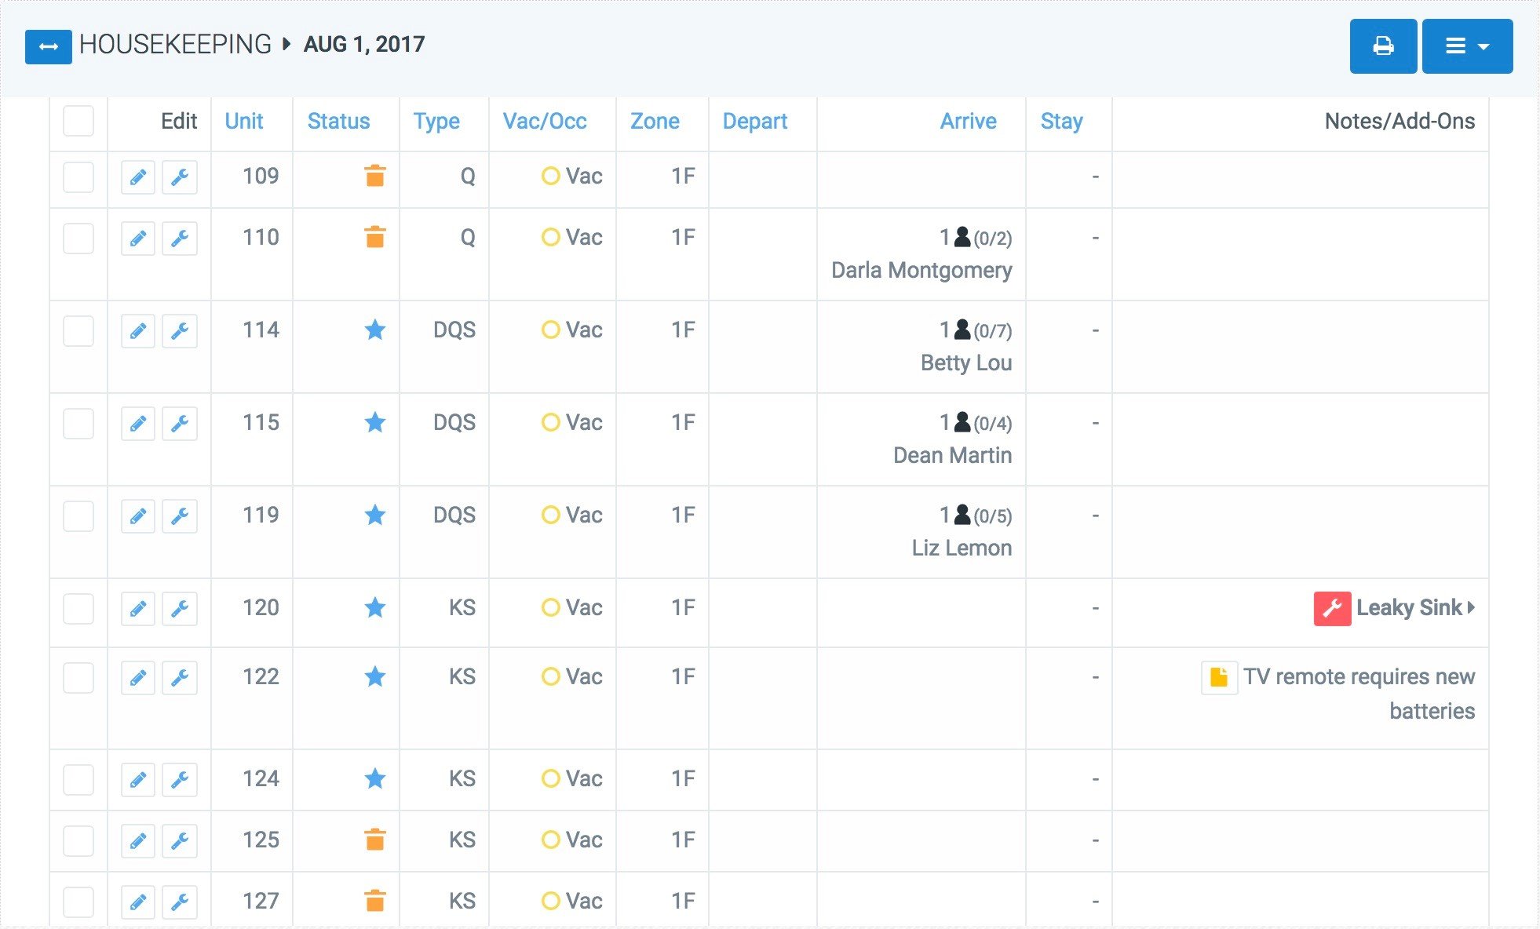Viewport: 1540px width, 929px height.
Task: Open maintenance wrench for unit 119
Action: (180, 516)
